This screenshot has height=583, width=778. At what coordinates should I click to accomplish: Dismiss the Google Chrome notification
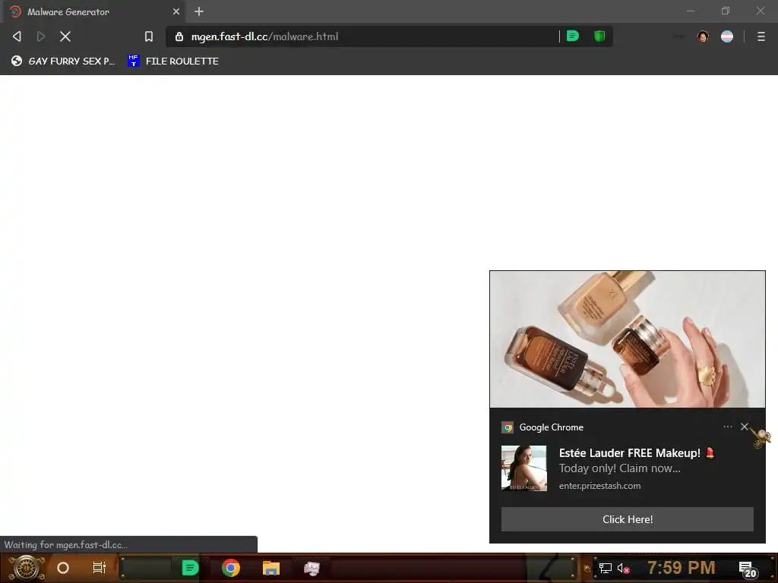coord(745,427)
